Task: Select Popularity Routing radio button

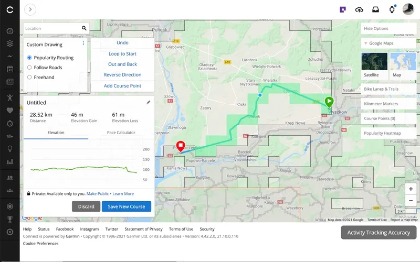Action: click(29, 58)
